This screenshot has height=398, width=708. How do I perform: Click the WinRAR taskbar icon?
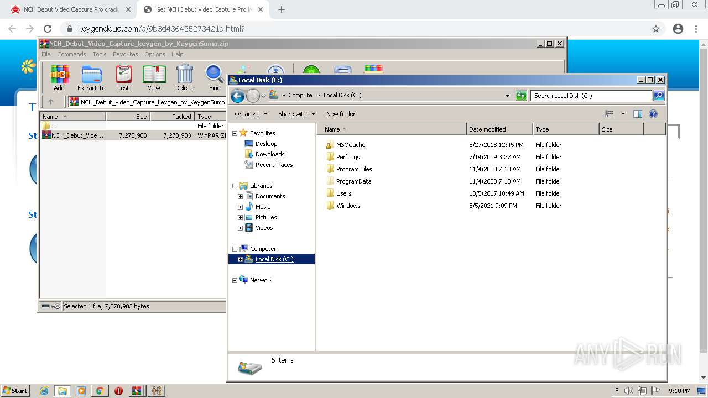pos(137,391)
